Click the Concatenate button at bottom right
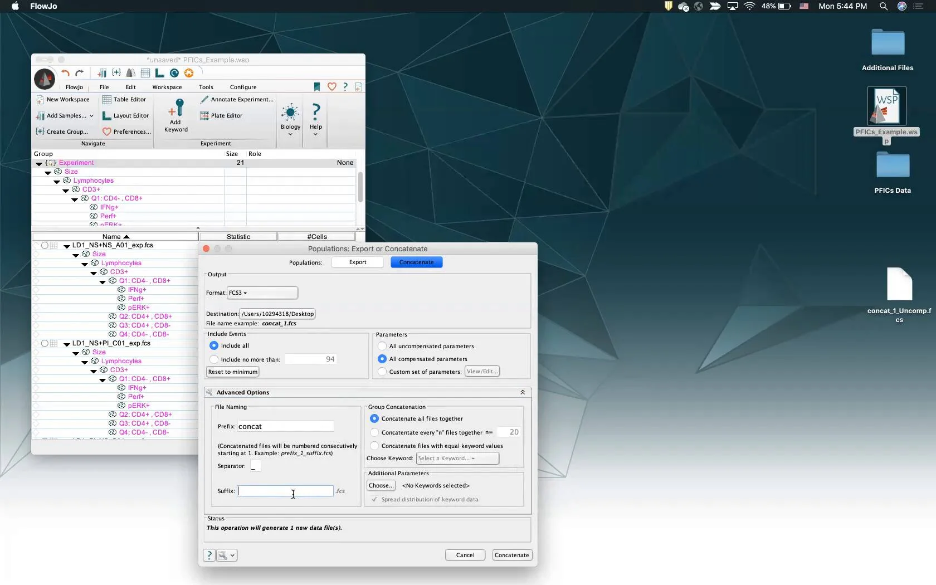 point(511,555)
